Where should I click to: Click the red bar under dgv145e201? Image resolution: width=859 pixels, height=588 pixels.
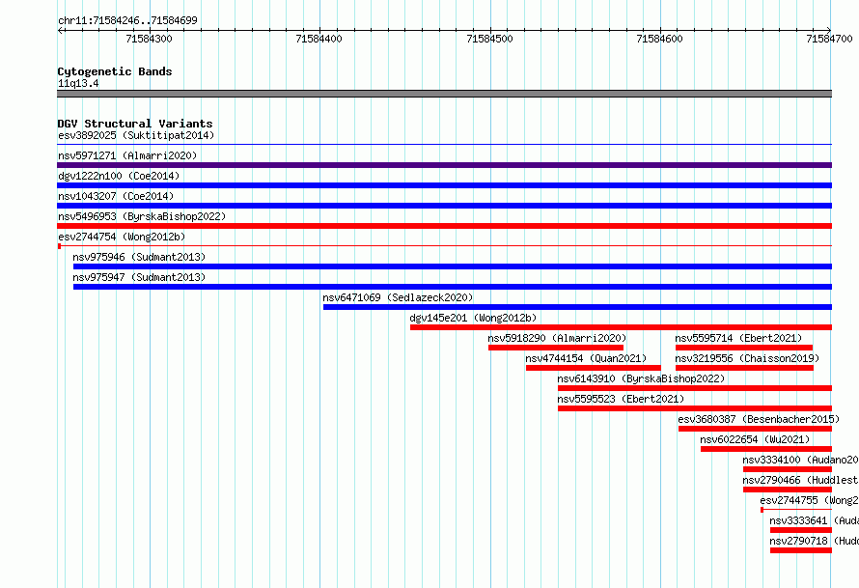pos(622,327)
